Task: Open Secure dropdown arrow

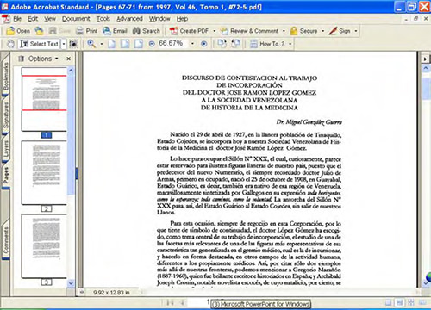Action: point(323,31)
